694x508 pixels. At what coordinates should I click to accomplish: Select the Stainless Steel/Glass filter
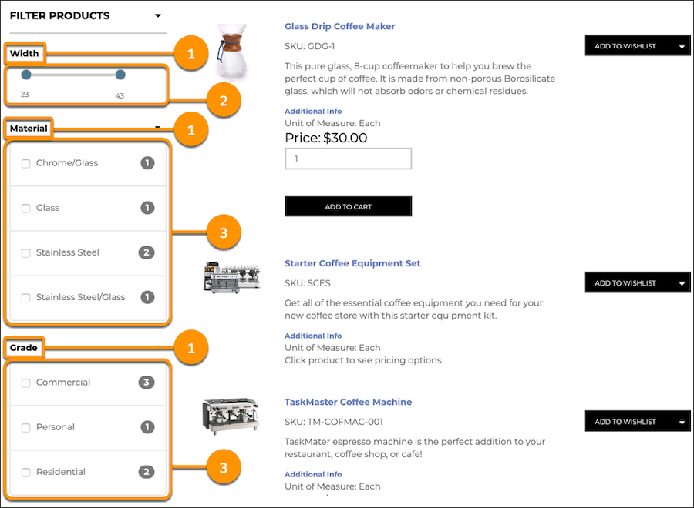25,297
